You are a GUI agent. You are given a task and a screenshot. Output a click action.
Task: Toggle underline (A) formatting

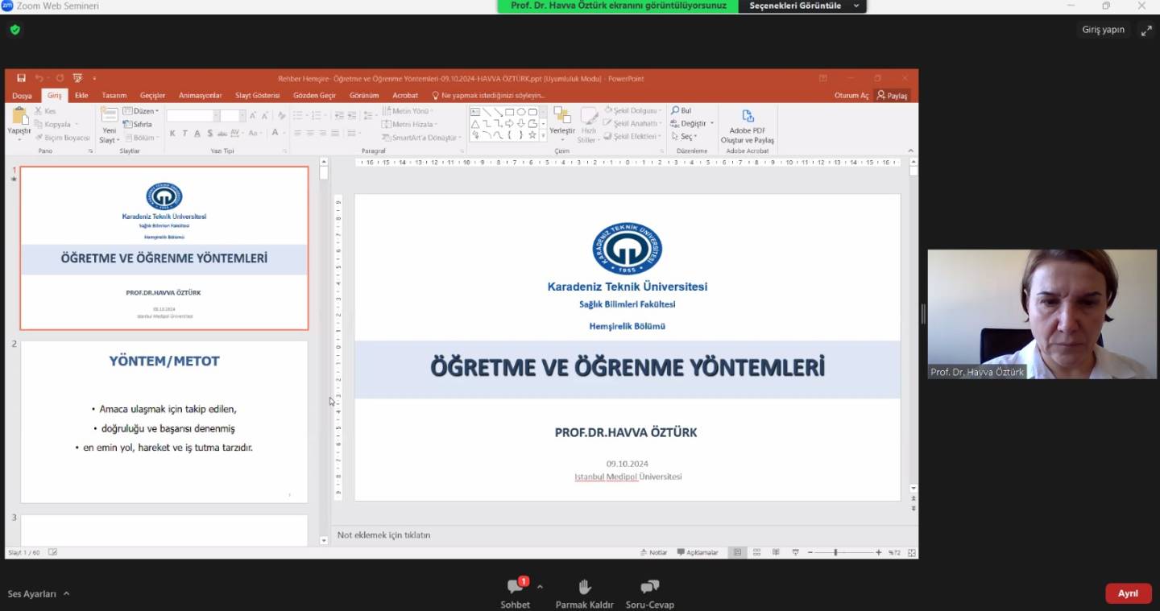tap(197, 133)
